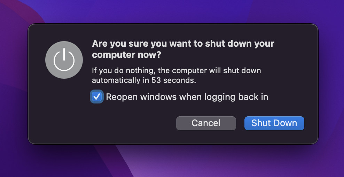Click the "Reopen windows when logging back in" label
The image size is (344, 177).
(x=187, y=97)
